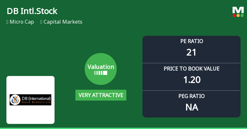
Task: Click the PEG ratio value NA
Action: (x=192, y=107)
